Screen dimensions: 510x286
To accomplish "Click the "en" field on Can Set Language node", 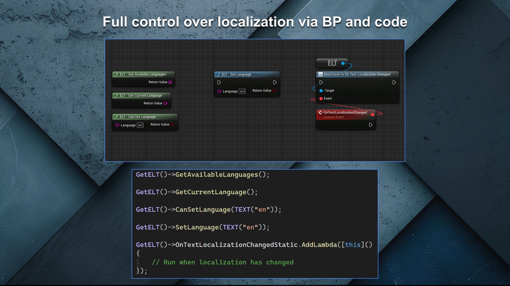I will coord(140,125).
